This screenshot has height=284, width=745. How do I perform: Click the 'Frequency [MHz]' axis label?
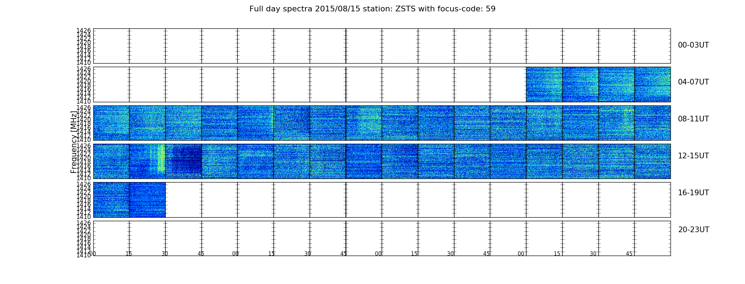[x=73, y=142]
